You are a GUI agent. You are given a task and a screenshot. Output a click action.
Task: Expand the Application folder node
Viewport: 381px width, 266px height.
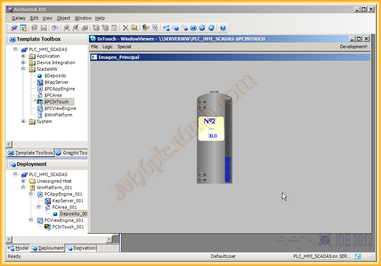tap(24, 56)
